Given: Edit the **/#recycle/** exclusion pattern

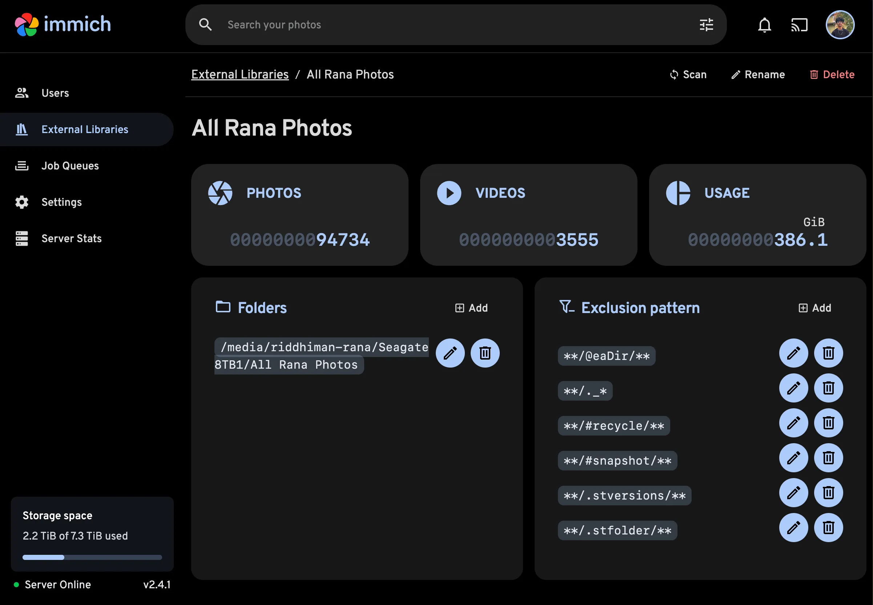Looking at the screenshot, I should coord(793,423).
